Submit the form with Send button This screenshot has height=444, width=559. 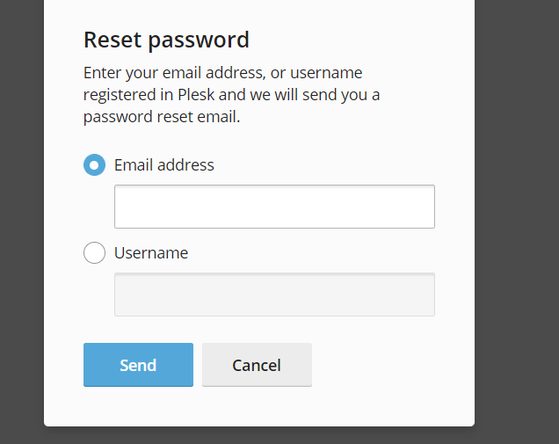click(x=138, y=365)
